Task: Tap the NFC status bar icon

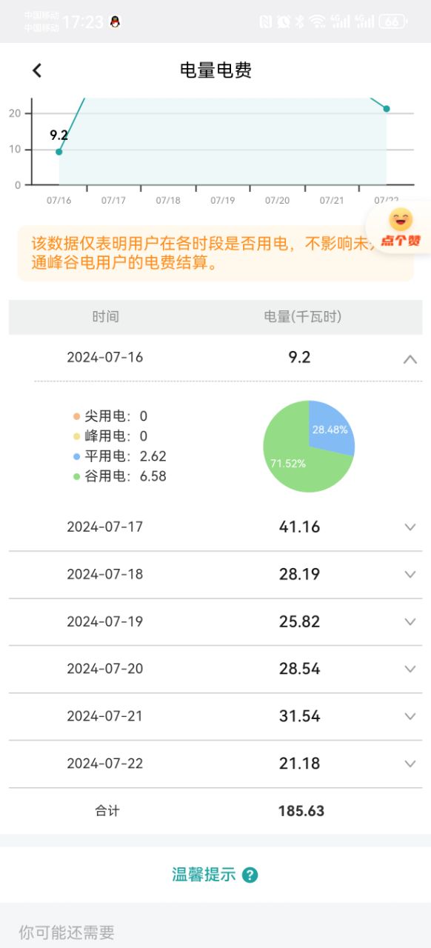Action: (x=265, y=21)
